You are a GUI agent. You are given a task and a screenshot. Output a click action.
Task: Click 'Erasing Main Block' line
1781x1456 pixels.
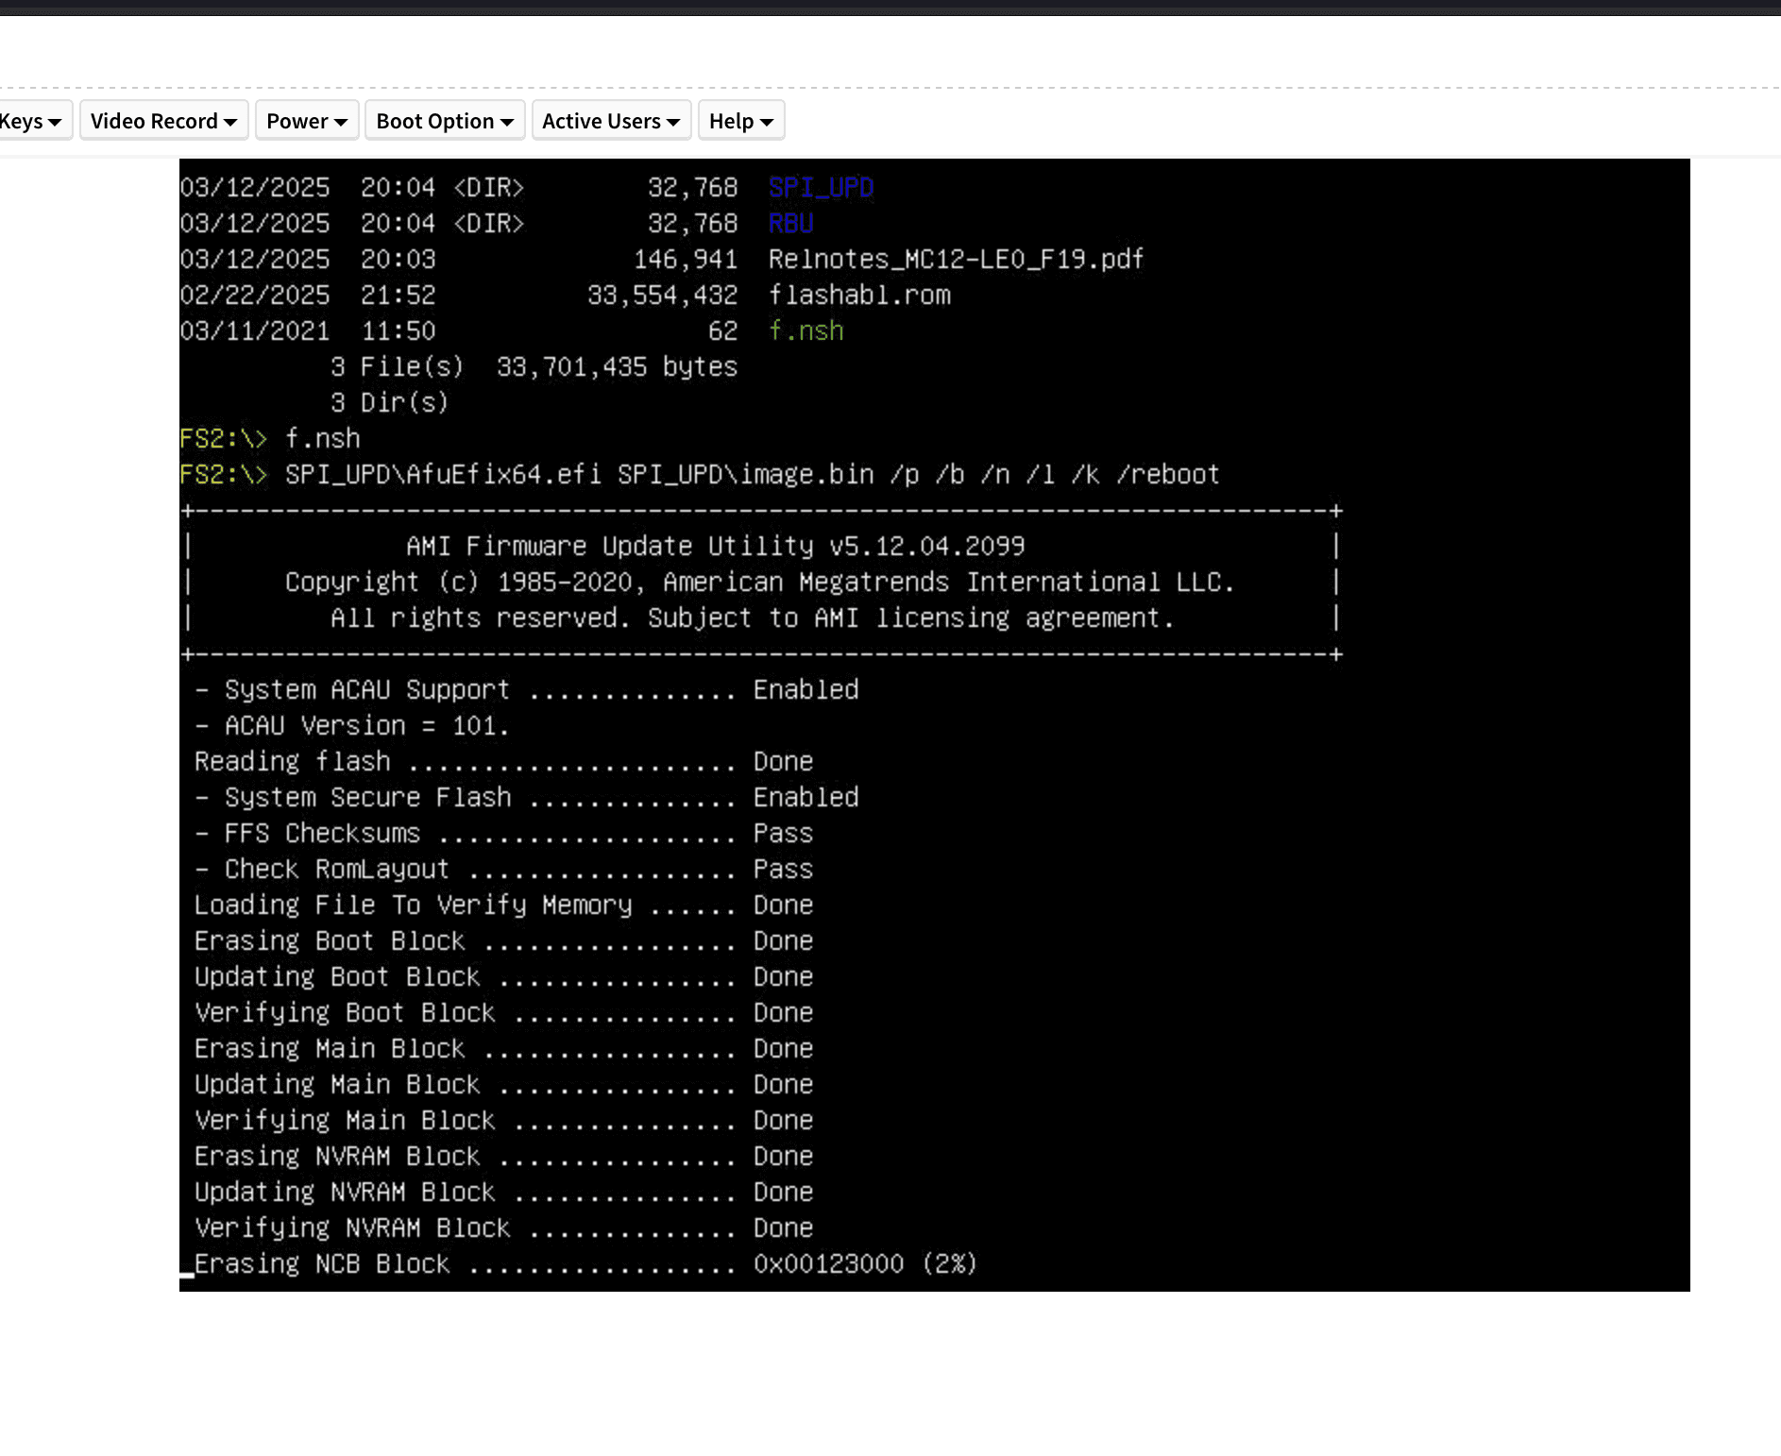point(503,1049)
